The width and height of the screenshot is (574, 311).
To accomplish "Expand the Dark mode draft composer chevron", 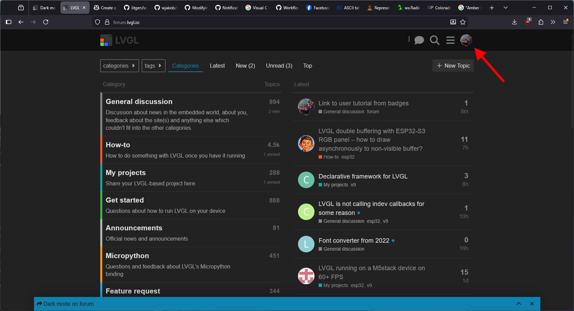I will pyautogui.click(x=518, y=304).
